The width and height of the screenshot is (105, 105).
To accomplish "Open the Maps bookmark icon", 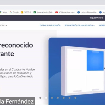I will (1, 12).
